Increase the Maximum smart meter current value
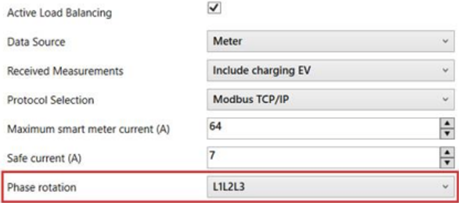This screenshot has height=203, width=459. pos(447,123)
